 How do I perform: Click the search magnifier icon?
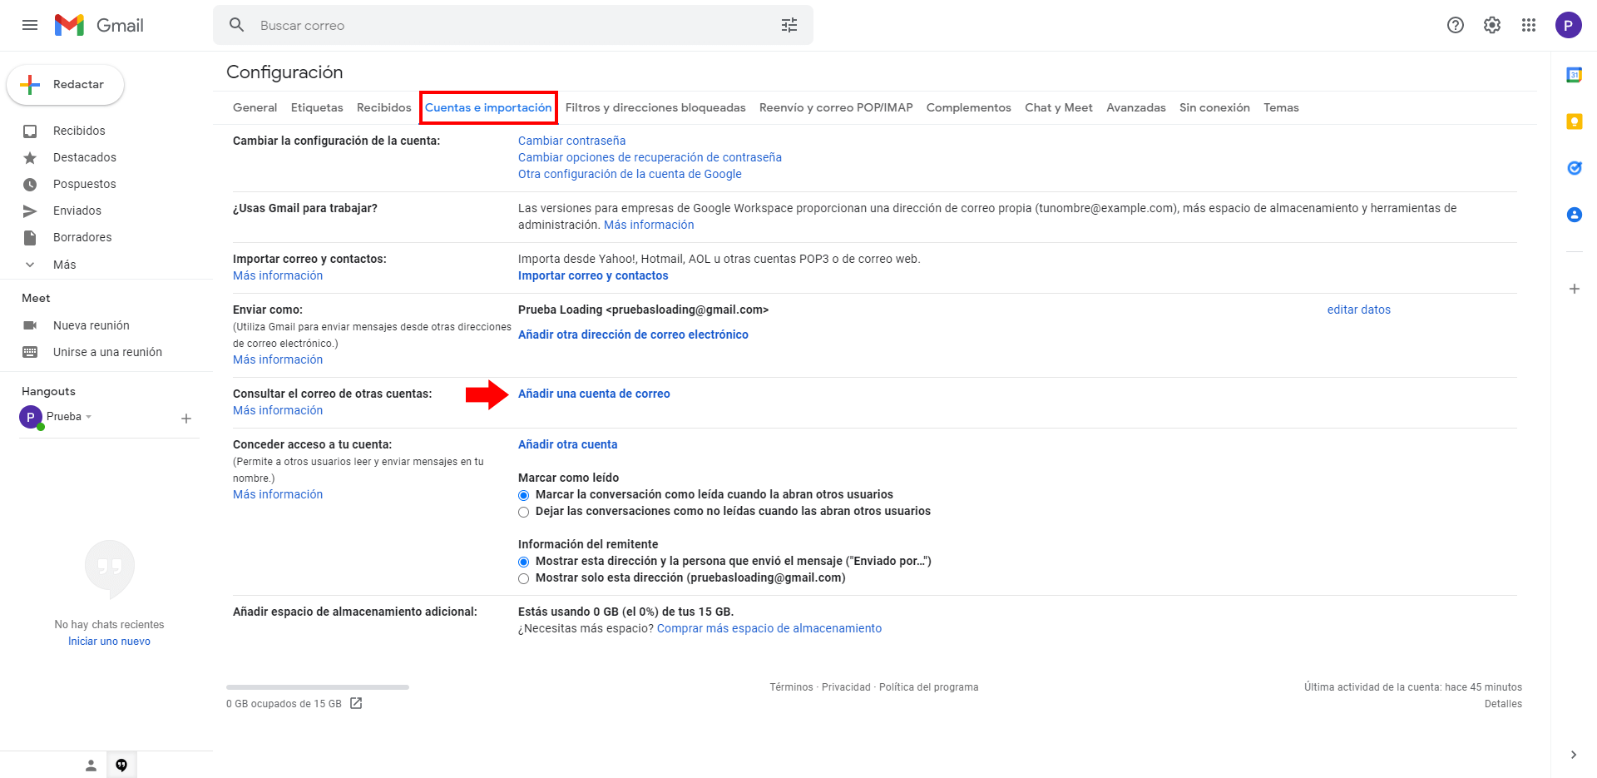coord(237,25)
